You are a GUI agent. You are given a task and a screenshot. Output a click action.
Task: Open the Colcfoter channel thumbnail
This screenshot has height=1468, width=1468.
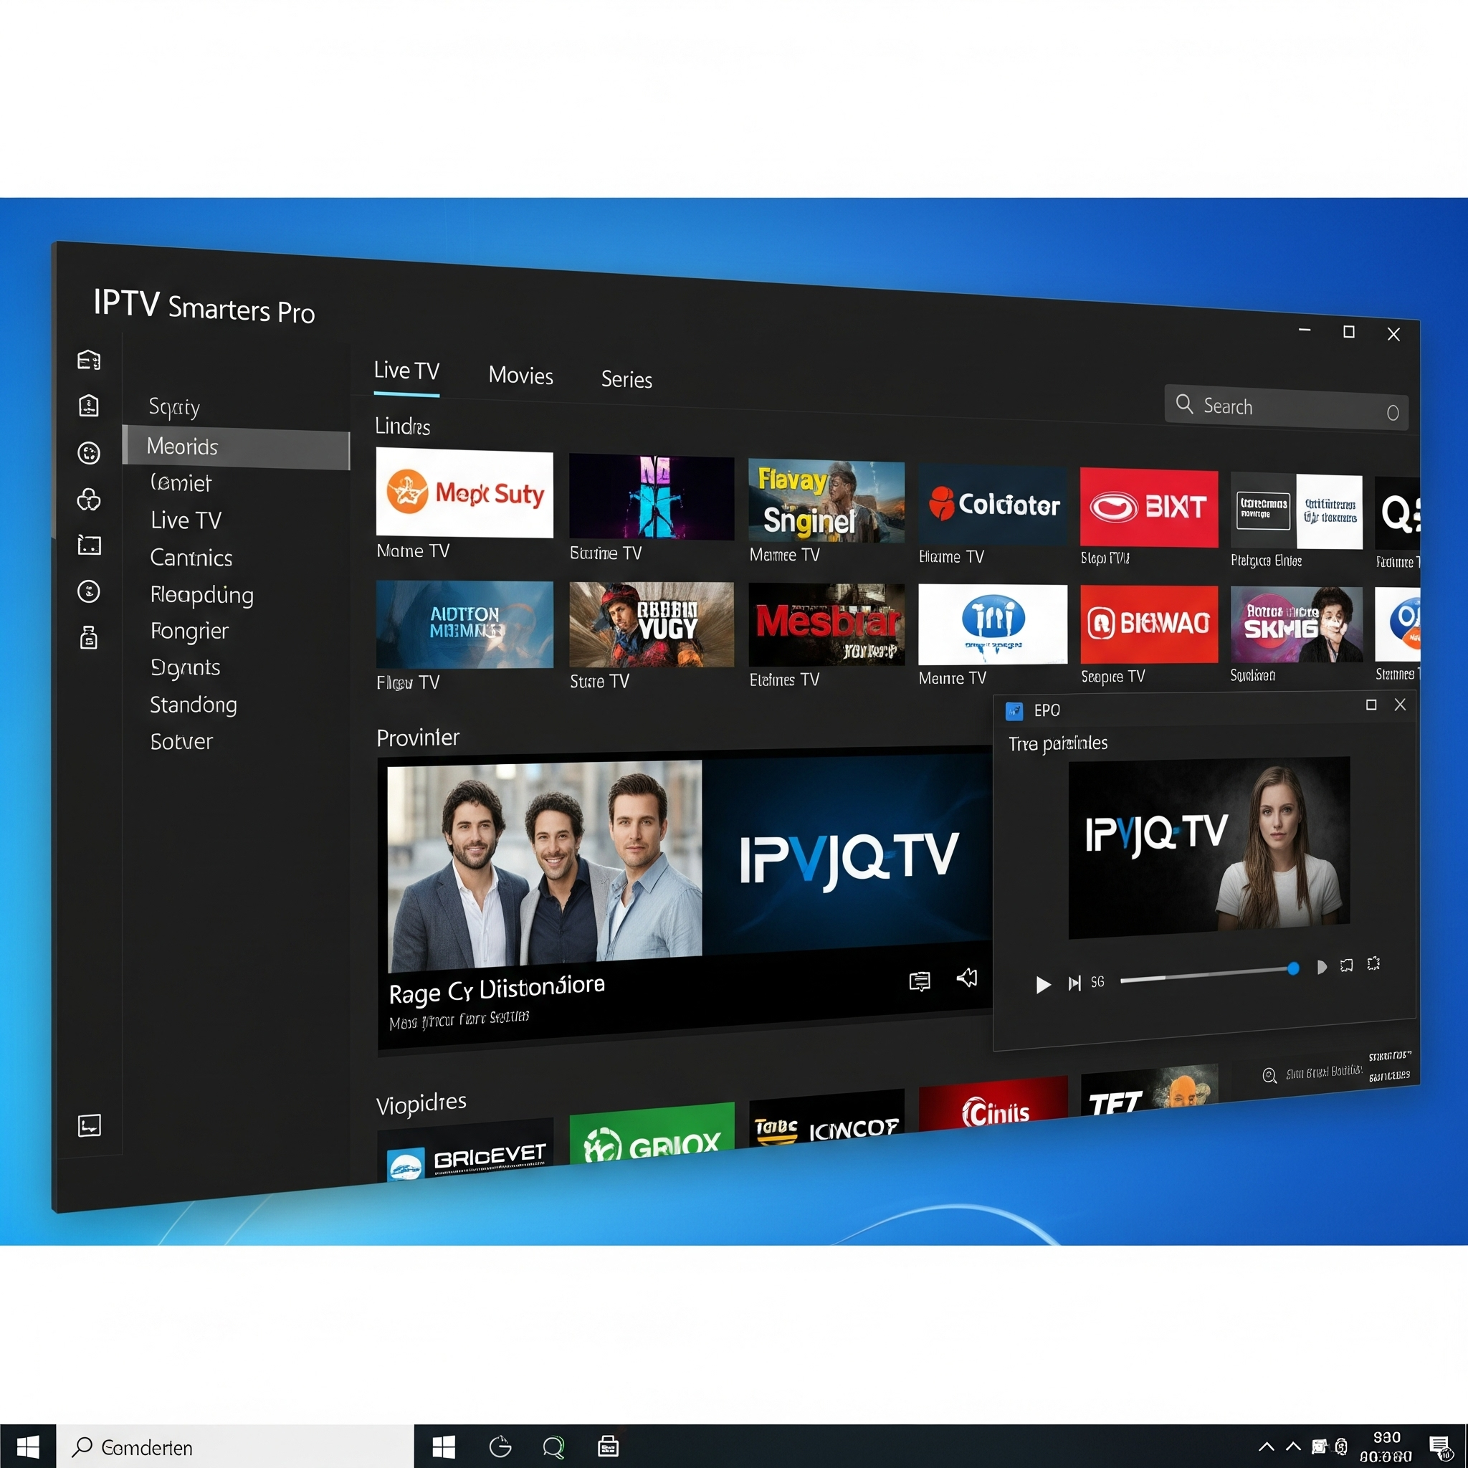coord(992,505)
